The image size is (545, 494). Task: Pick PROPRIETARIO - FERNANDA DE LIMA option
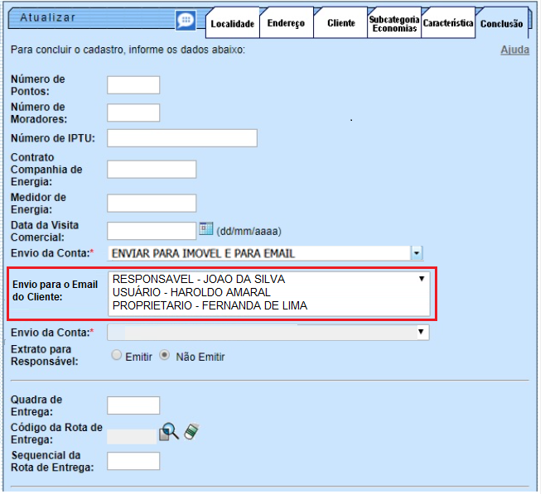point(210,306)
